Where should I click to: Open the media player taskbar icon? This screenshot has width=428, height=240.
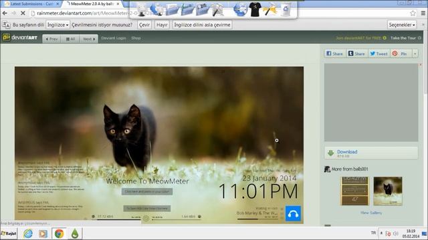(43, 233)
